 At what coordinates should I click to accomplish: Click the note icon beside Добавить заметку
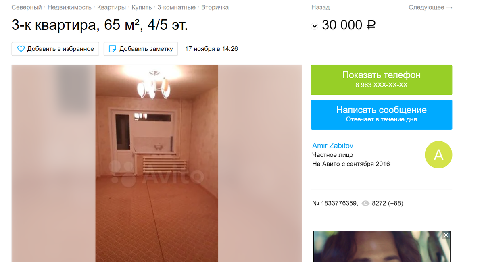pyautogui.click(x=113, y=49)
